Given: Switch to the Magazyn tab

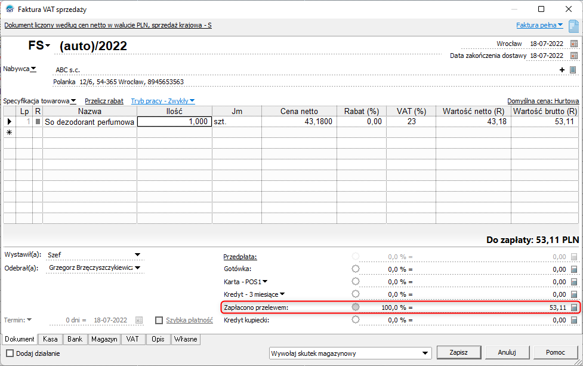Looking at the screenshot, I should 104,339.
